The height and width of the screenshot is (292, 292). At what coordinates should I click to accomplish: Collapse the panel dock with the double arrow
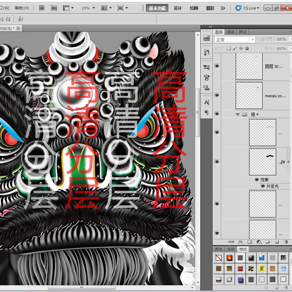(210, 27)
